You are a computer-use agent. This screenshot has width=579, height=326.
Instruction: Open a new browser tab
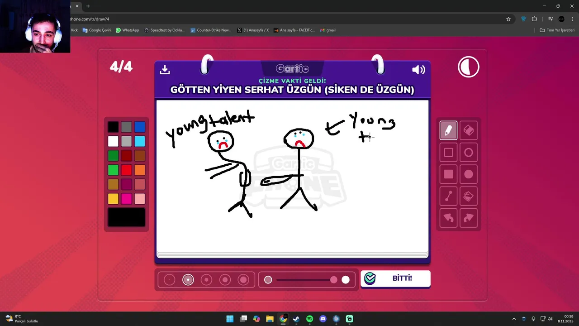(88, 6)
